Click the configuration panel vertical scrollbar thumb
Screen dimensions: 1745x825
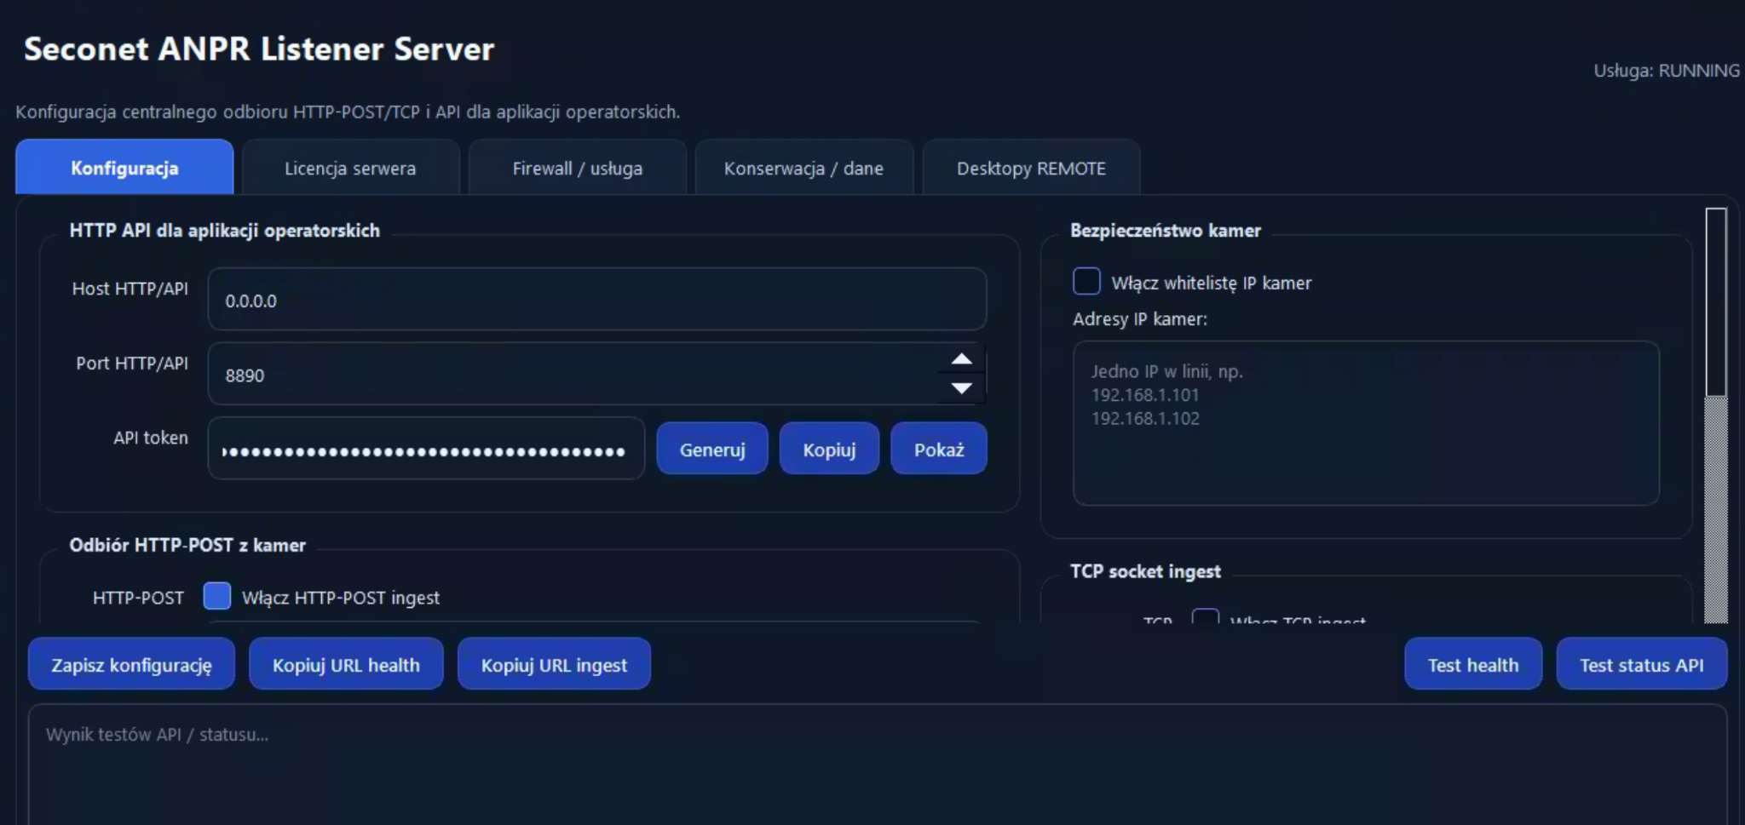[1716, 301]
